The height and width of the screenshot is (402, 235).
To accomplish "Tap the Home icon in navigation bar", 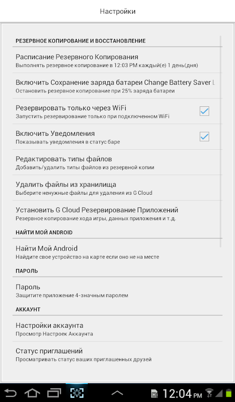I will coord(32,393).
